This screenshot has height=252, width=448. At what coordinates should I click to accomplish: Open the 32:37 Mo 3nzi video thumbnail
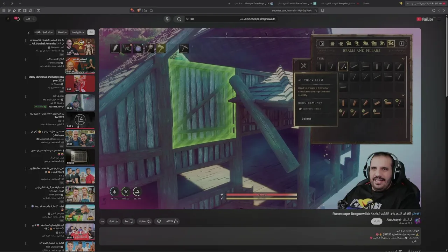80,102
